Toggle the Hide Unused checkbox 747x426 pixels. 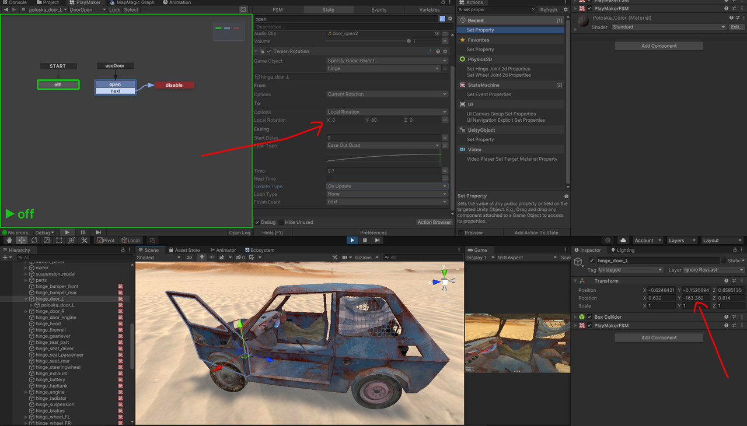point(281,222)
